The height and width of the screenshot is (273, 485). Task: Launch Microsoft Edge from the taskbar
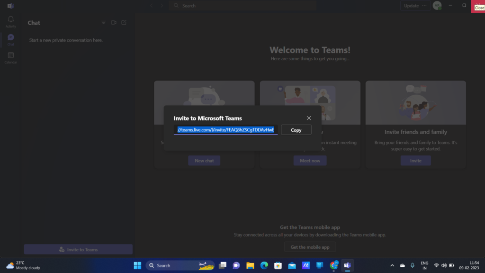264,265
